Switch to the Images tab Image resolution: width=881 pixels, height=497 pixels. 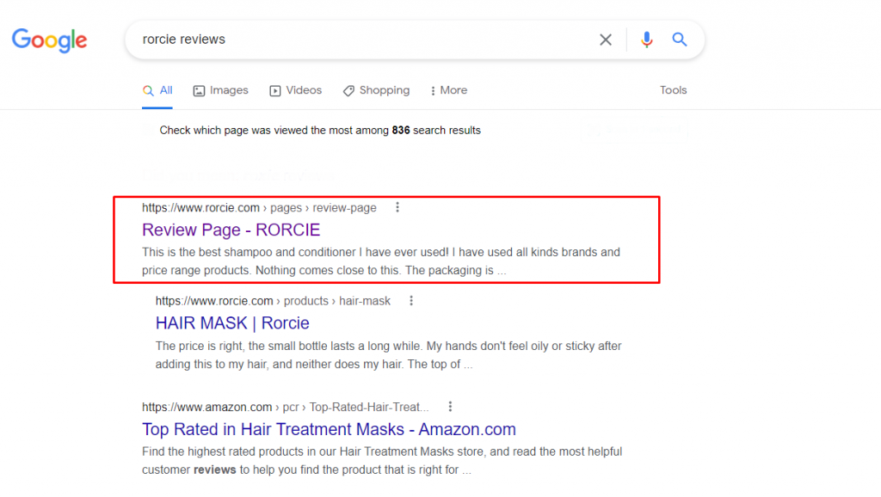pyautogui.click(x=221, y=90)
